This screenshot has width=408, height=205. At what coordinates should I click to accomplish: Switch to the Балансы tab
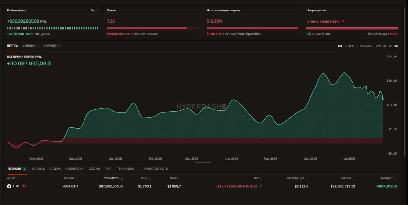coord(38,169)
